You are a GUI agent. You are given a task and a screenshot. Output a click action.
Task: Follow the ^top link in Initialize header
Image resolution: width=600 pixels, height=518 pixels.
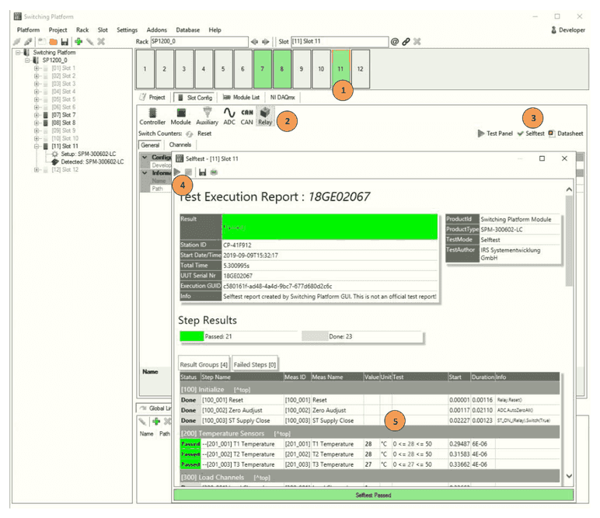[x=242, y=390]
